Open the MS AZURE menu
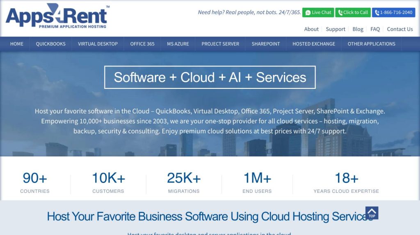The height and width of the screenshot is (235, 420). pos(178,44)
